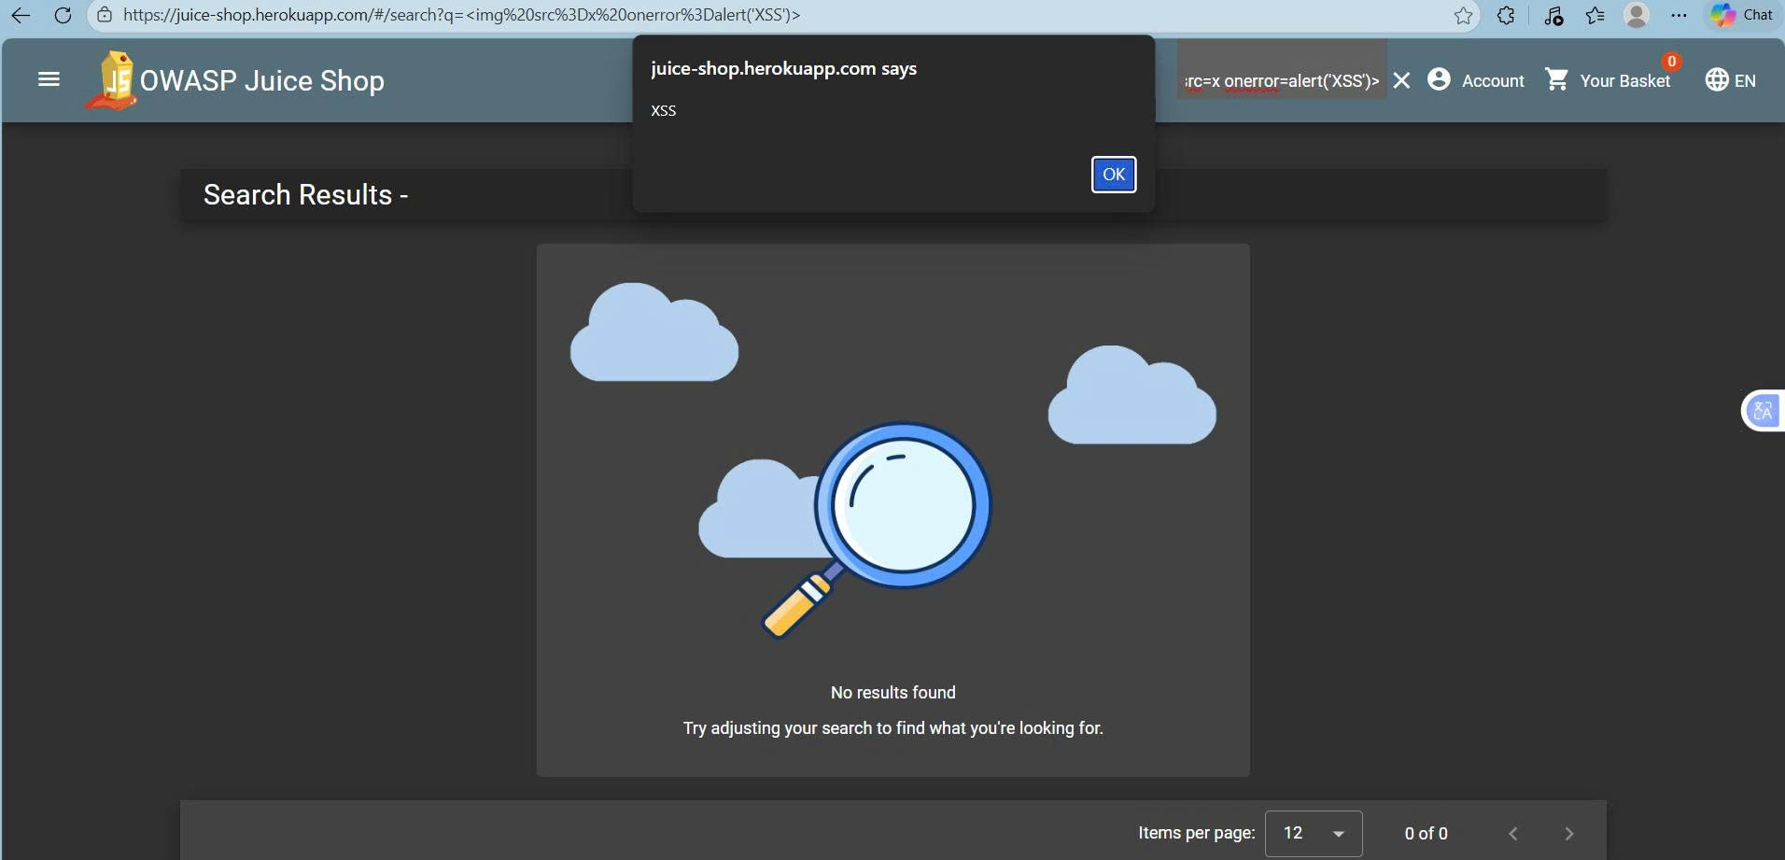This screenshot has width=1785, height=860.
Task: Click OK in the alert dialog
Action: 1113,175
